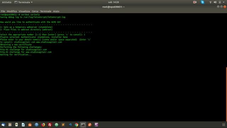Open the green round app icon in dock
Screen dimensions: 227x128
[x=56, y=125]
